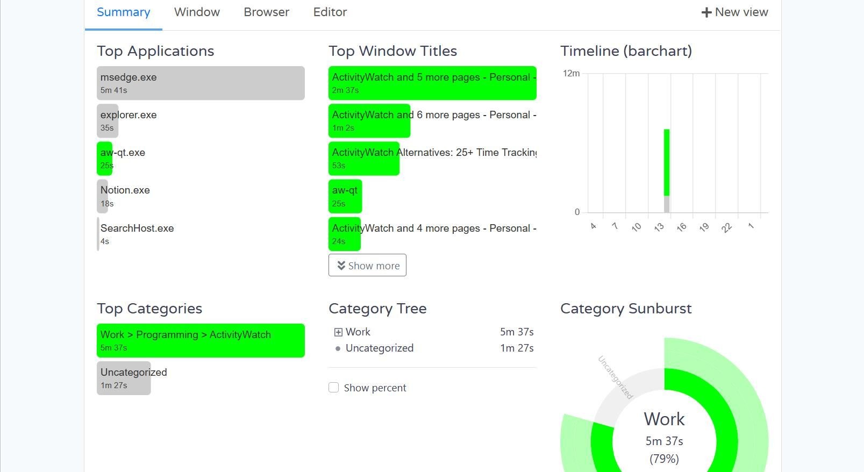The height and width of the screenshot is (472, 864).
Task: Click 'ActivityWatch Alternatives: 25+ Time Tracking' title
Action: [x=432, y=158]
